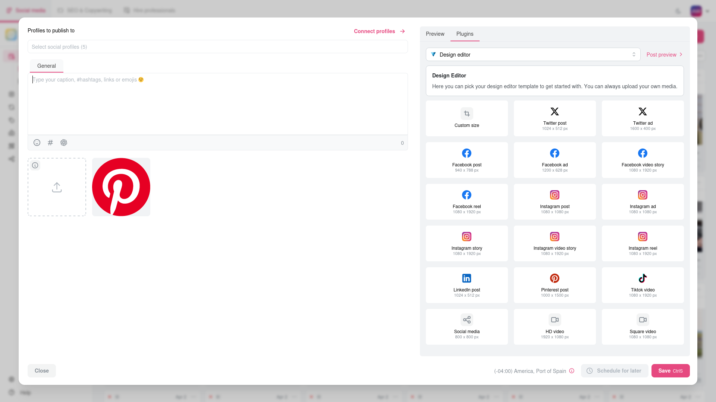Image resolution: width=716 pixels, height=402 pixels.
Task: Click the Connect profiles link
Action: [x=379, y=31]
